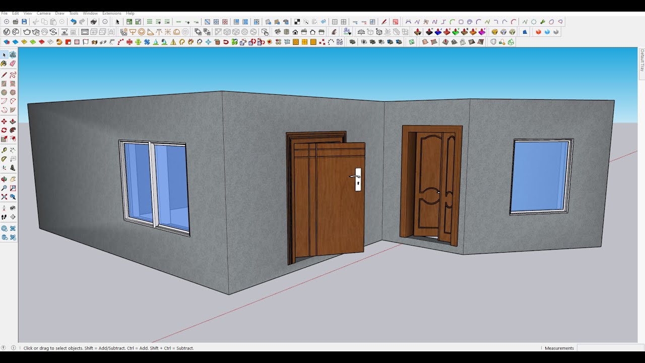Activate the Rotate tool
The height and width of the screenshot is (363, 645).
4,130
